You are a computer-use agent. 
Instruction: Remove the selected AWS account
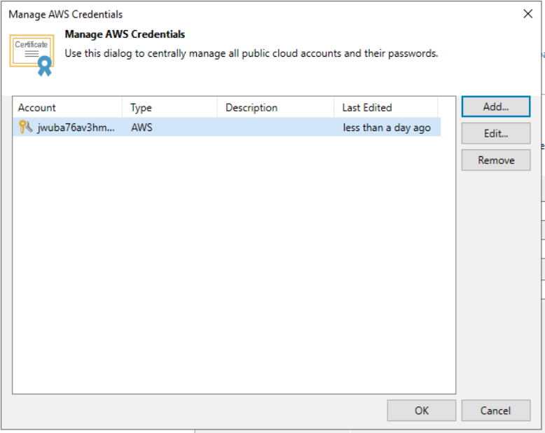(x=496, y=160)
